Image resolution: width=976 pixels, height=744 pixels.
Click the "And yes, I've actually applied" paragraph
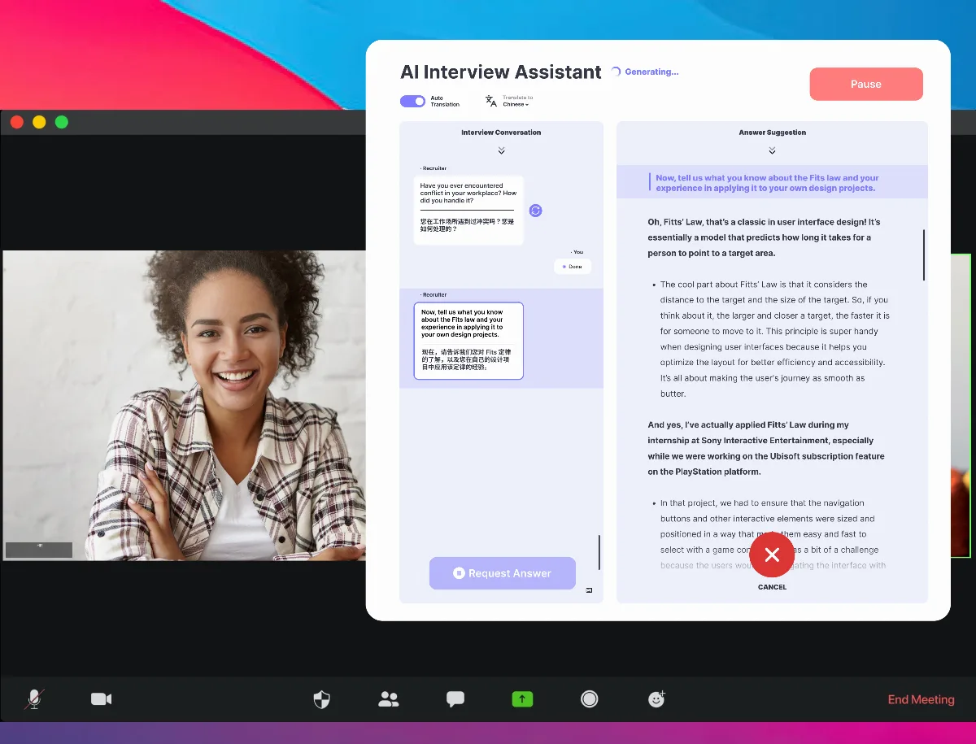766,448
